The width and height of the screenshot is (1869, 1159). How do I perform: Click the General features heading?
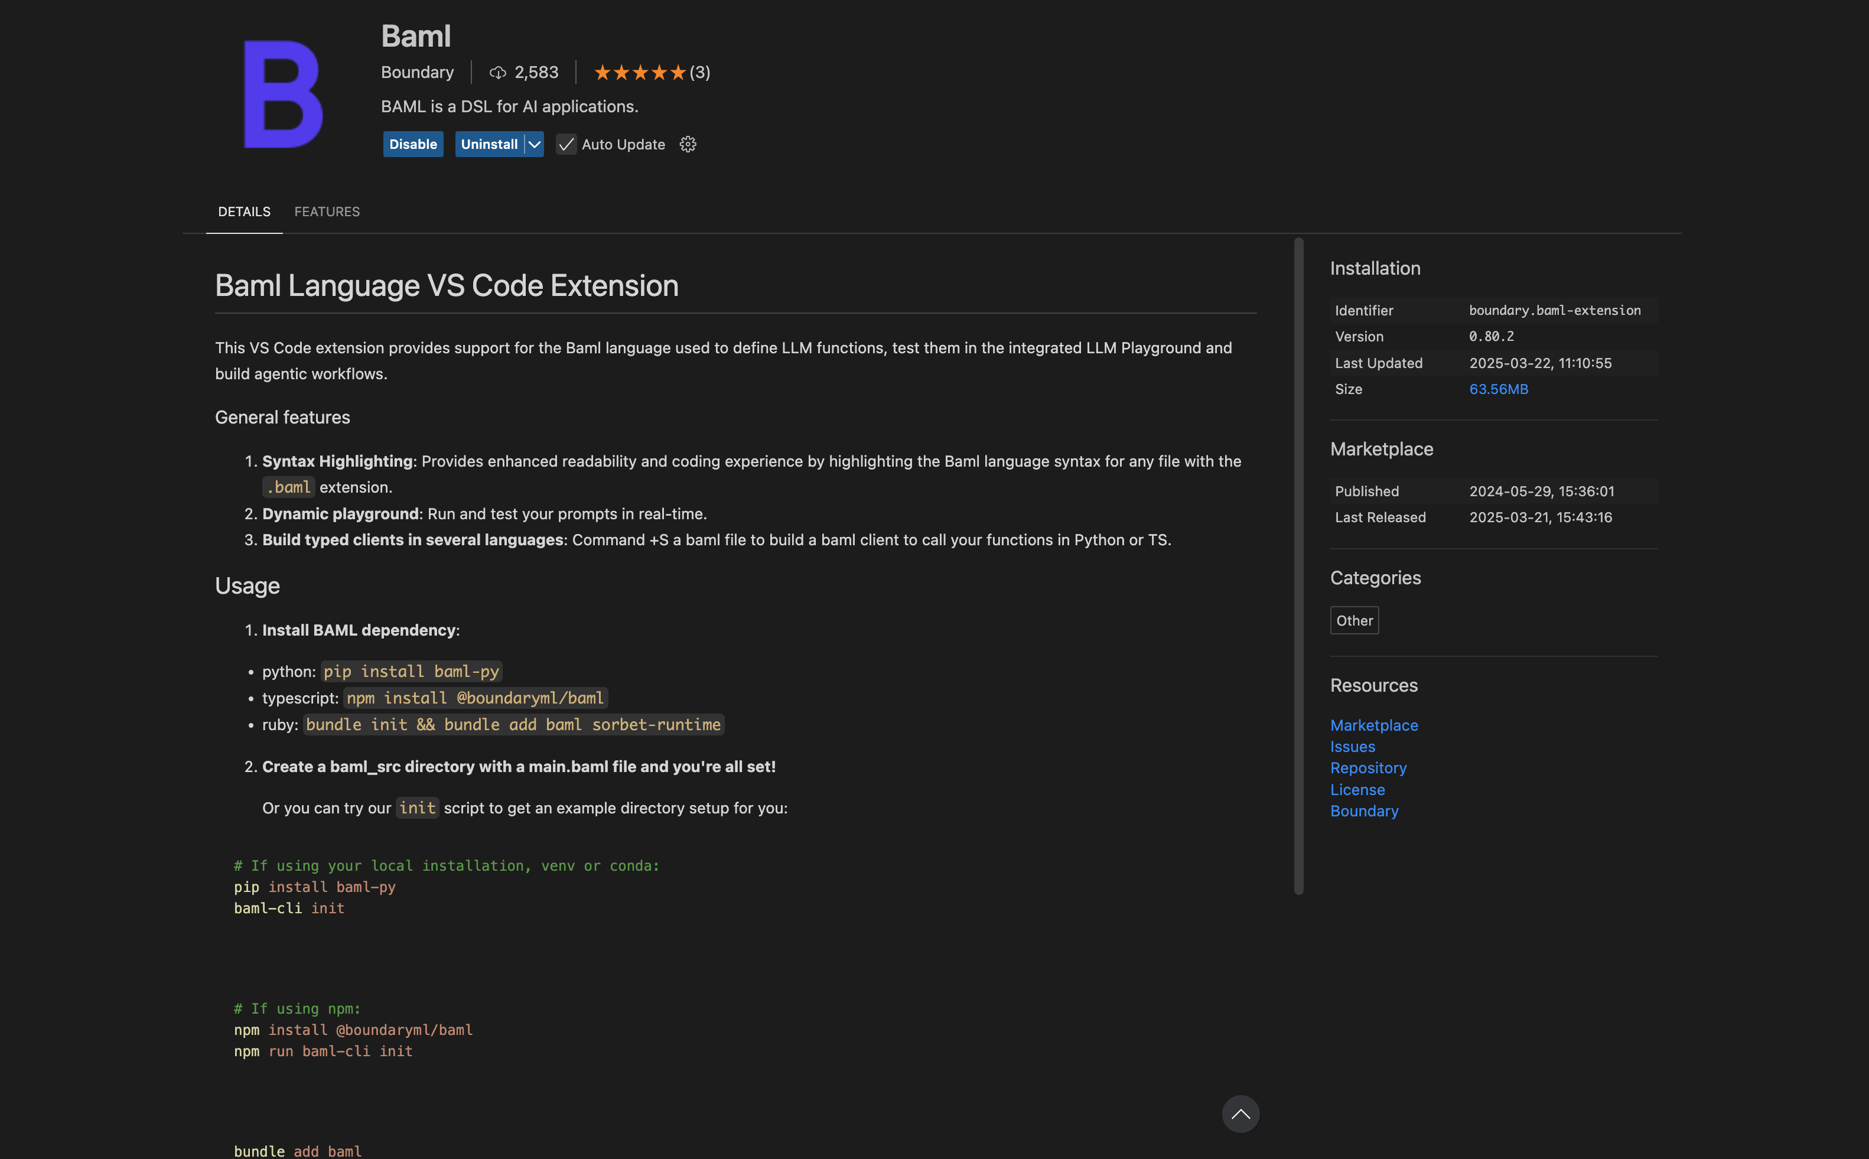[x=282, y=418]
